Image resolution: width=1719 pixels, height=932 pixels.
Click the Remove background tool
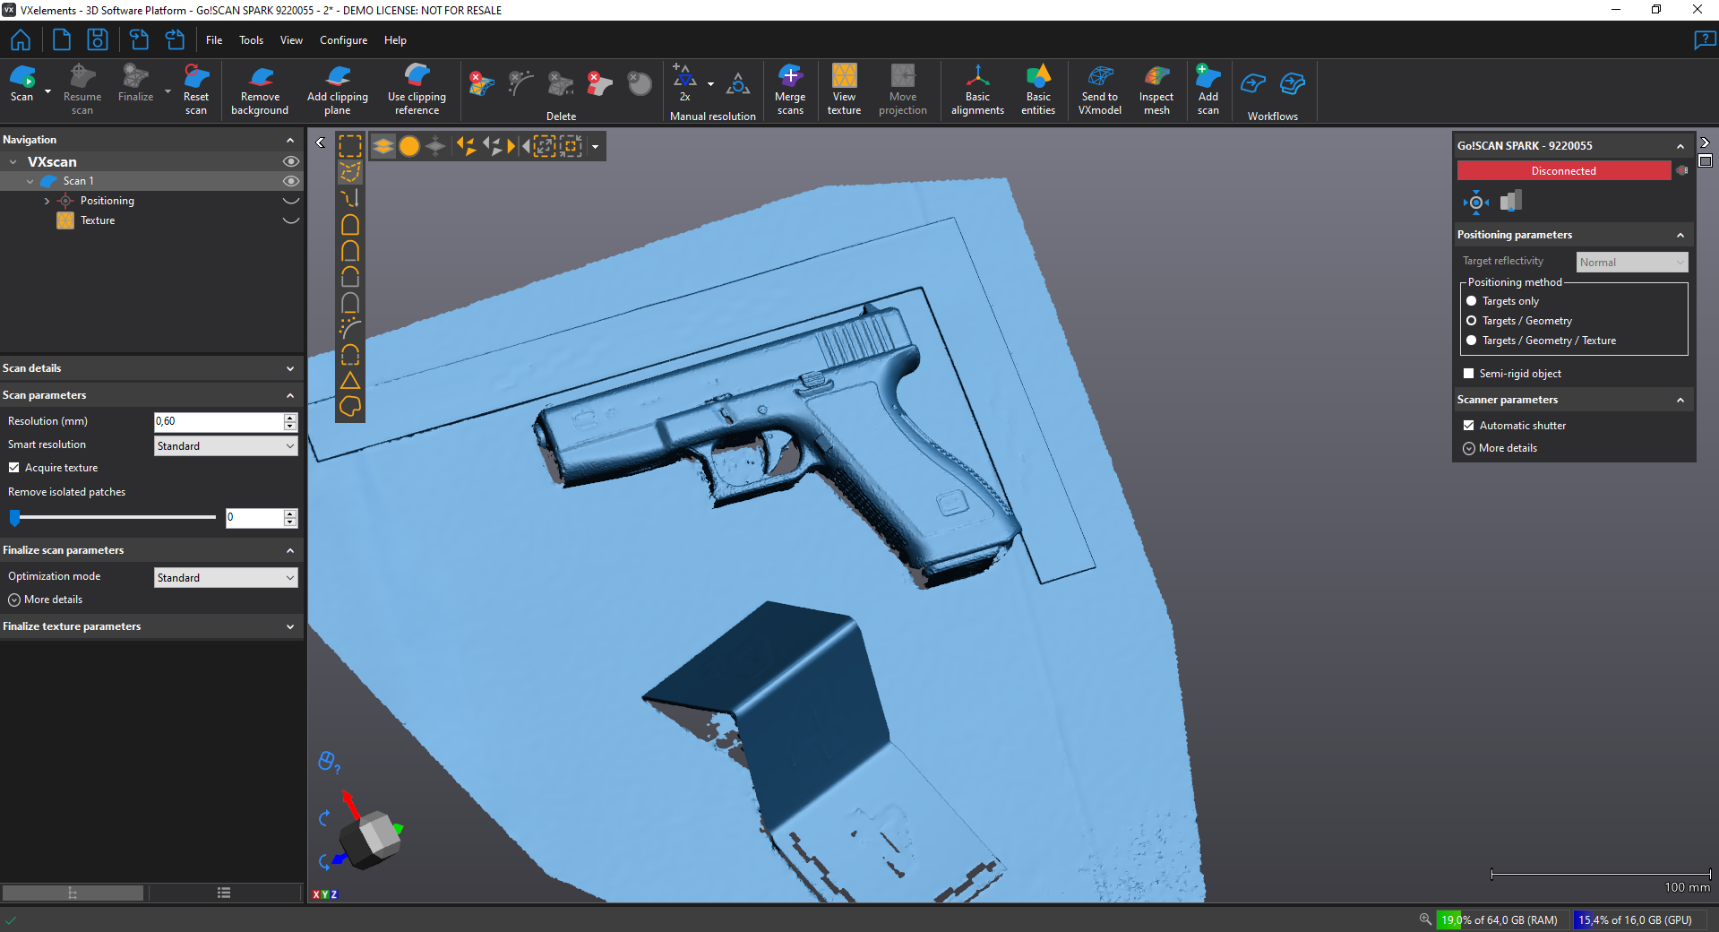coord(260,90)
